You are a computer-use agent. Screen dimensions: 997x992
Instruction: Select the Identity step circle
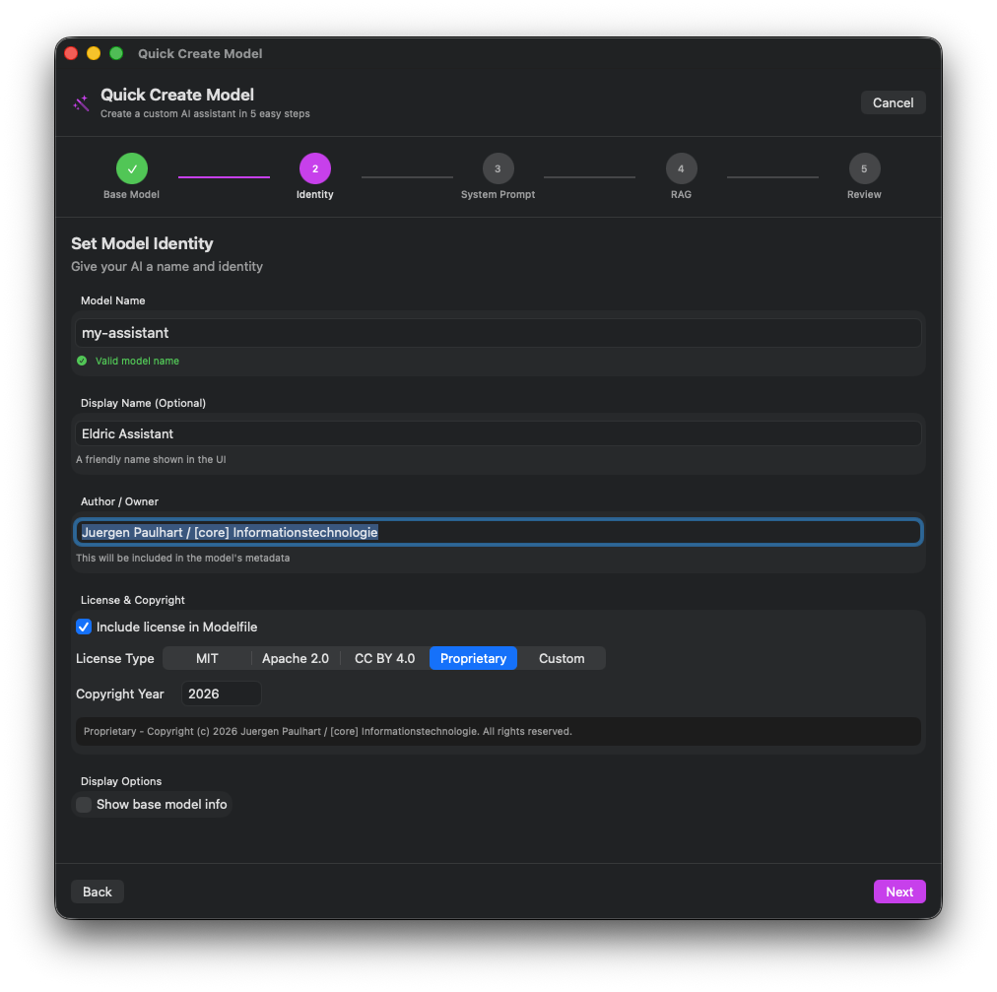(x=314, y=168)
